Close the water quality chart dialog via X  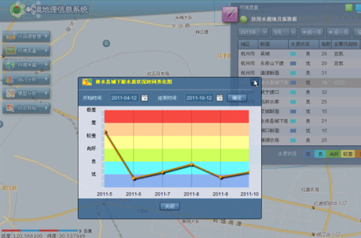tap(254, 82)
